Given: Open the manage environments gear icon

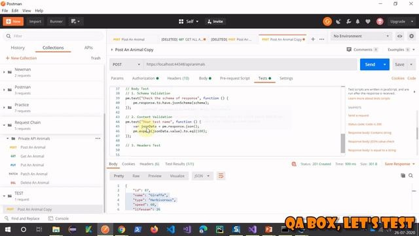Looking at the screenshot, I should click(412, 36).
